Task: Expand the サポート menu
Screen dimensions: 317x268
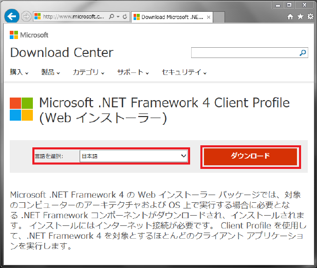Action: (x=133, y=72)
